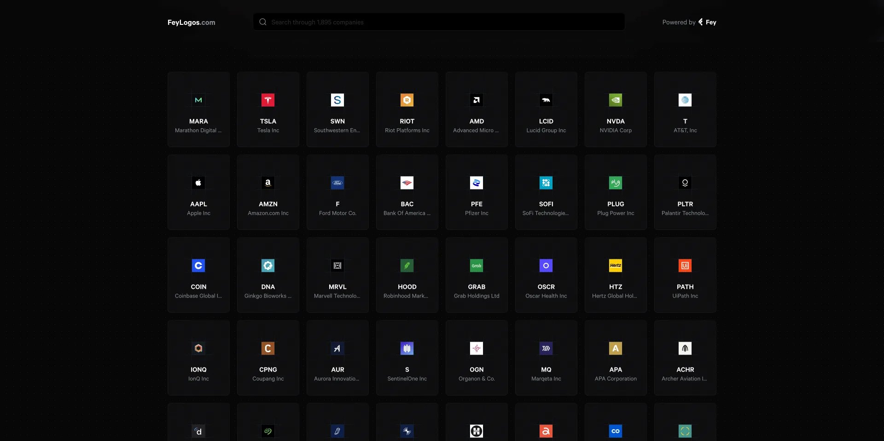Click the Aurora Innovation AUR logo
The height and width of the screenshot is (441, 884).
tap(337, 348)
